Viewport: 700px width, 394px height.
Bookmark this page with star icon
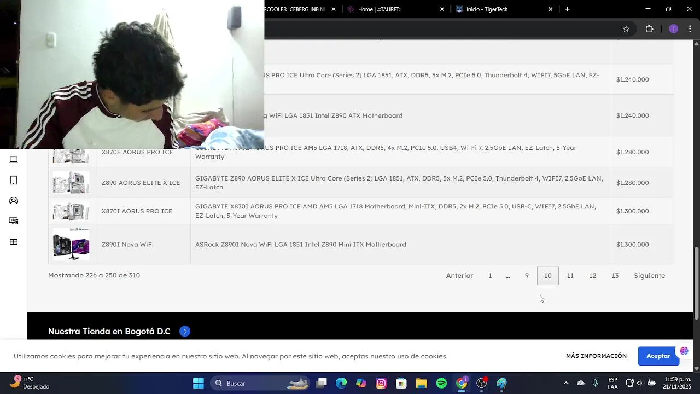pos(626,29)
